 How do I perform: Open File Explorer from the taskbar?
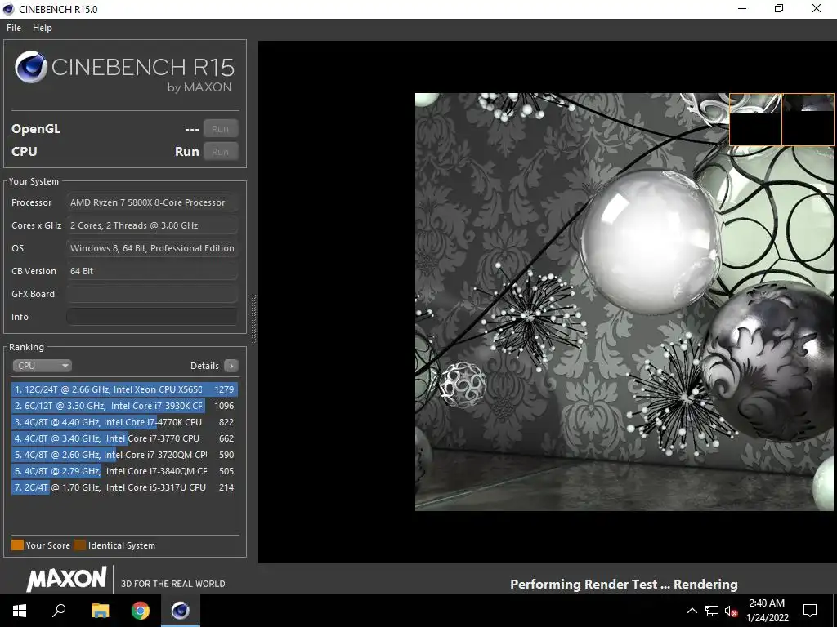pyautogui.click(x=100, y=611)
